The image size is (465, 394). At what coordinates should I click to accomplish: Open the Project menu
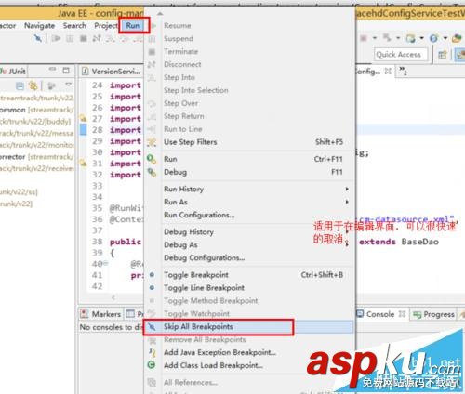coord(106,26)
